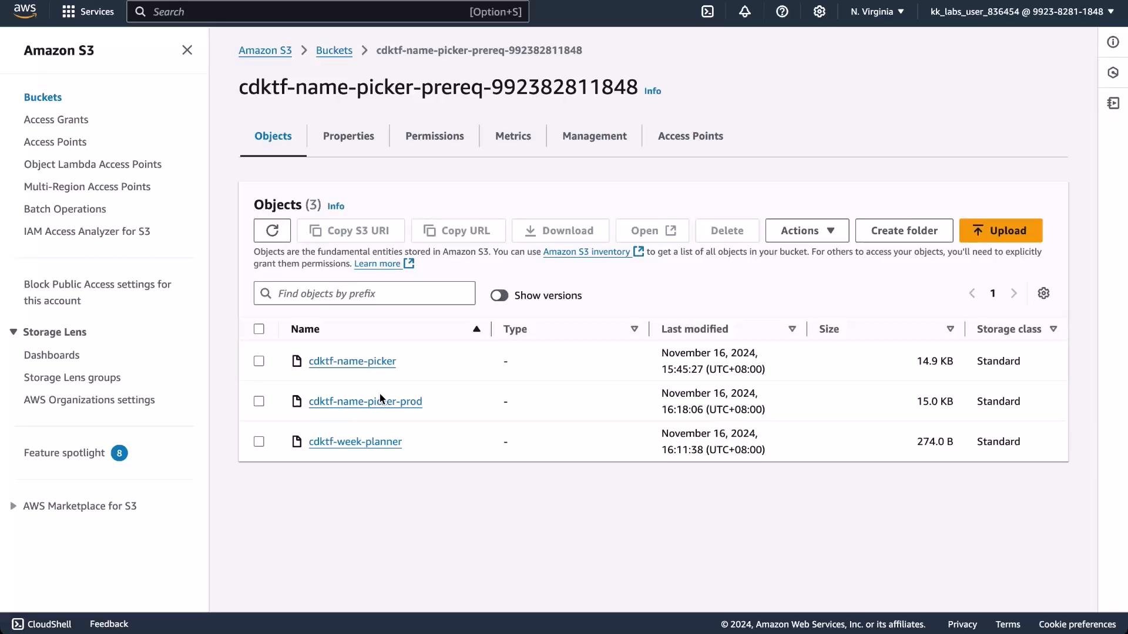Click the file icon for cdktf-week-planner

click(x=297, y=441)
